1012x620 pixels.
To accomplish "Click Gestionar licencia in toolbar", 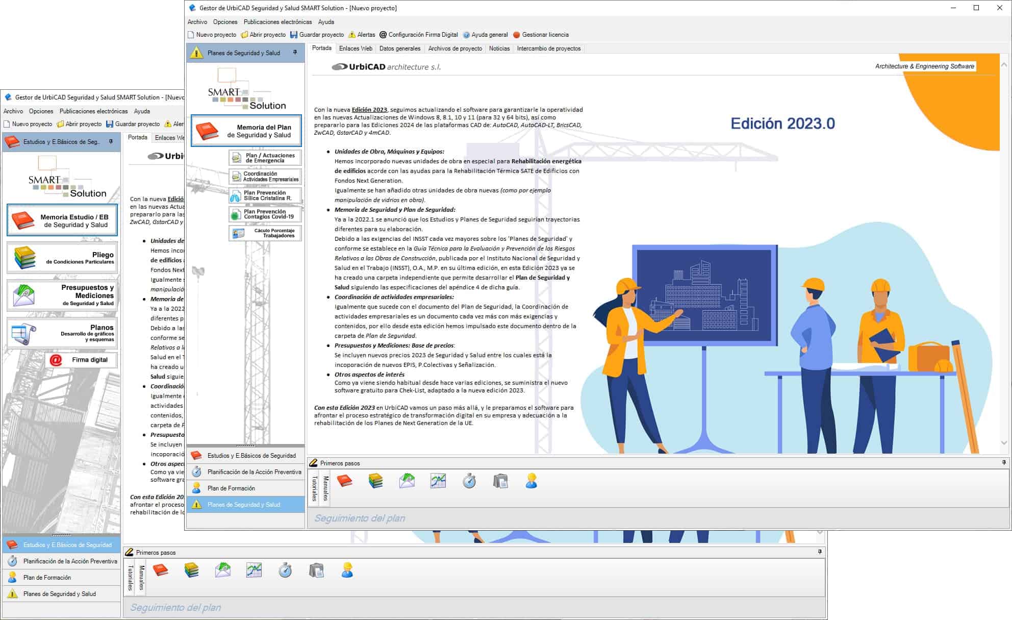I will click(541, 35).
